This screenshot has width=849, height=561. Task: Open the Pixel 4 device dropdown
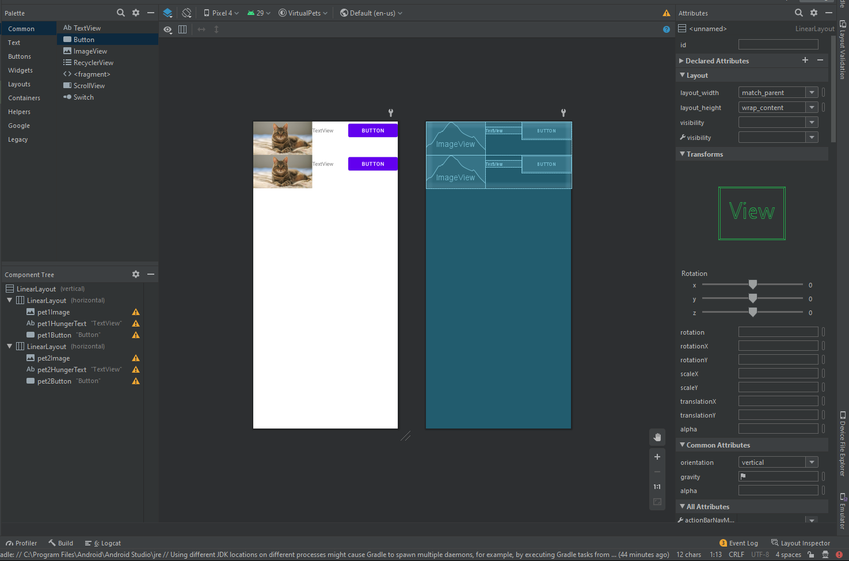(x=222, y=13)
